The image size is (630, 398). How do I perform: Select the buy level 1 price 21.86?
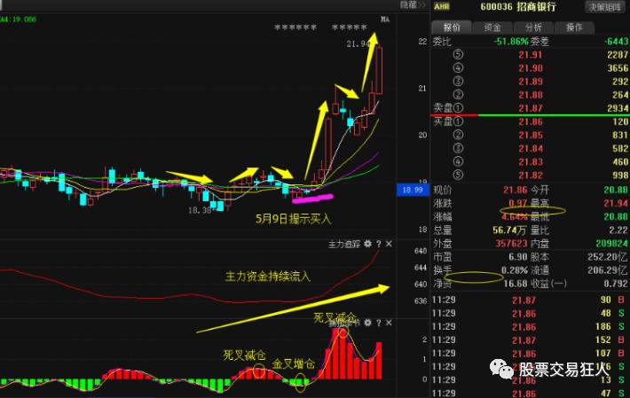[527, 121]
